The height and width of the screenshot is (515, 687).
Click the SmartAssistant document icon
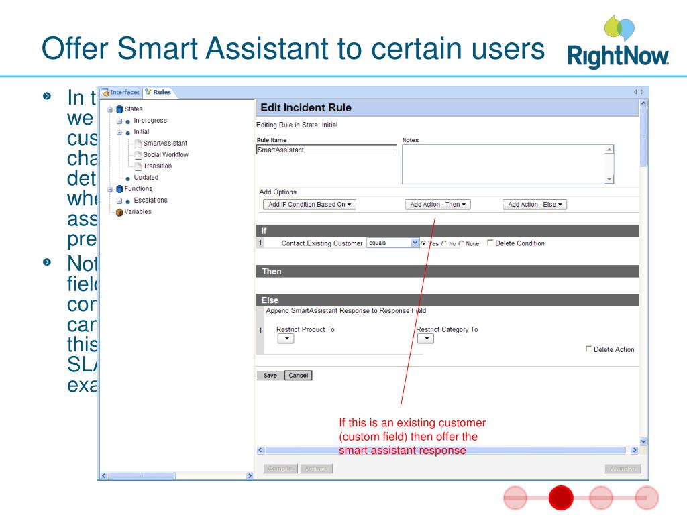tap(138, 144)
